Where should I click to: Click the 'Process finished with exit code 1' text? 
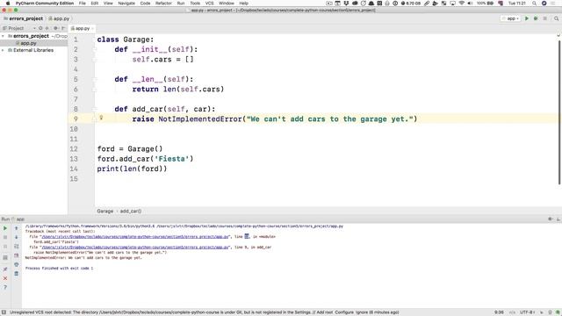pos(59,268)
